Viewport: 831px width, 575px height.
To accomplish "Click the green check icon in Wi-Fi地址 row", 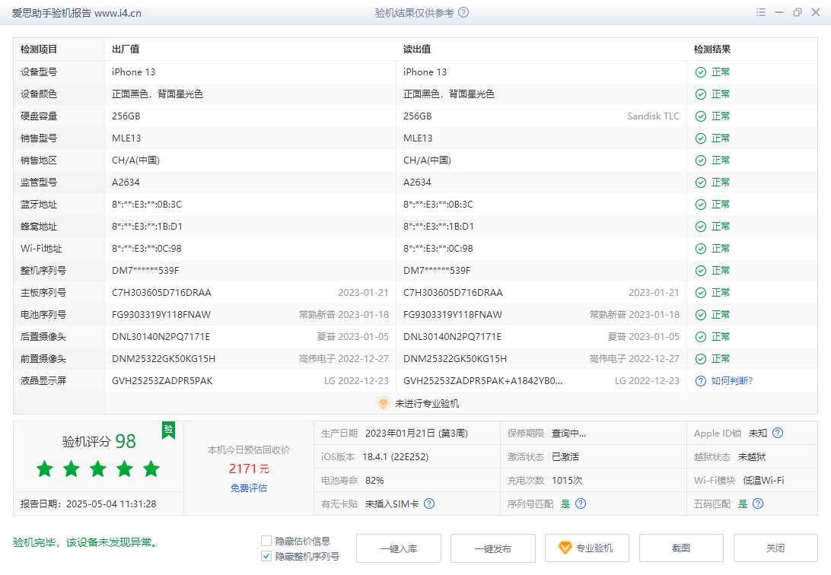I will pyautogui.click(x=701, y=249).
